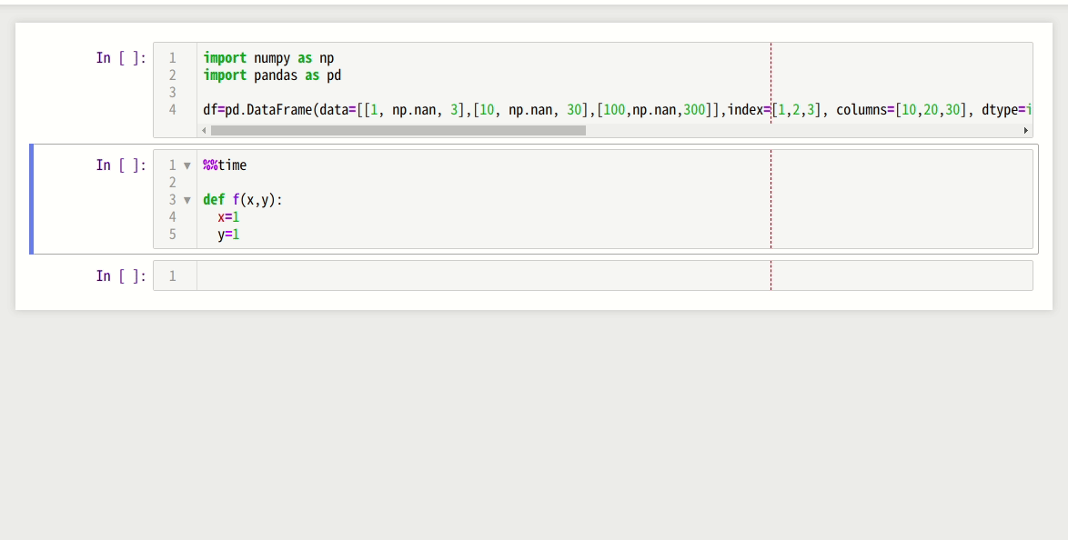Click the 'import pandas as pd' line

click(272, 75)
